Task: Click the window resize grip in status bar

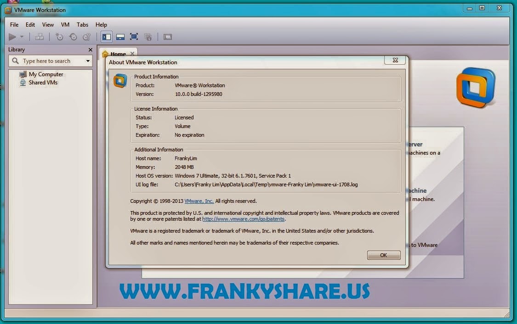Action: tap(507, 315)
